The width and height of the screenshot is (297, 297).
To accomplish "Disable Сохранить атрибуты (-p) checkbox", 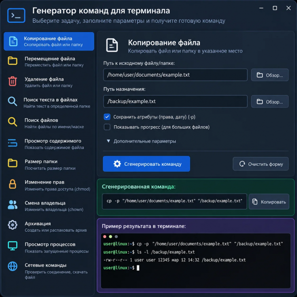I will [x=107, y=117].
